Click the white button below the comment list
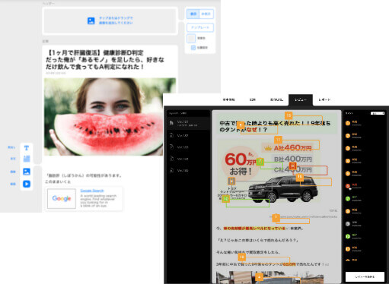This screenshot has height=284, width=389. tap(365, 276)
